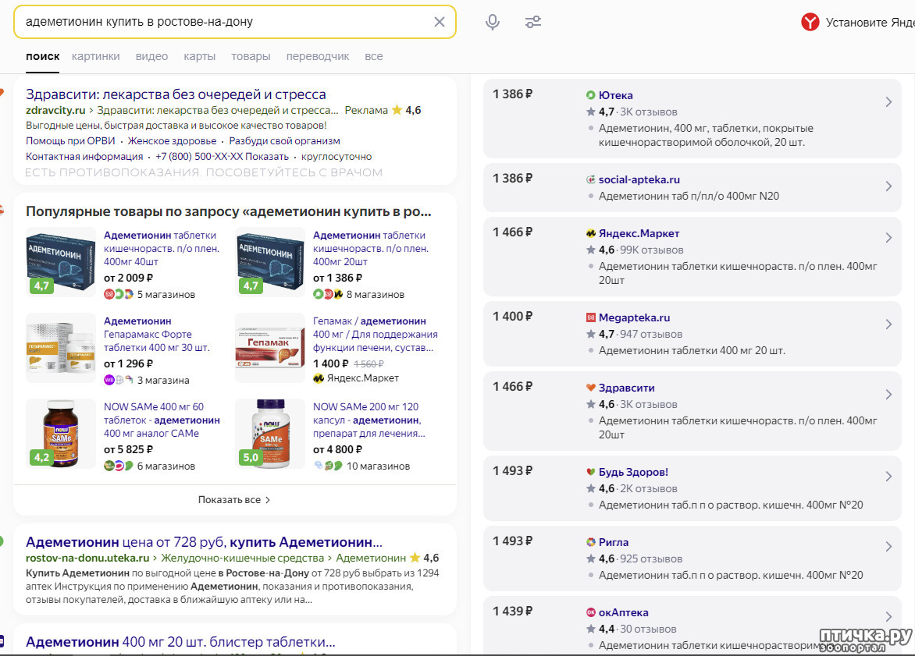Image resolution: width=915 pixels, height=656 pixels.
Task: Open the Ютека store name link
Action: pos(616,95)
